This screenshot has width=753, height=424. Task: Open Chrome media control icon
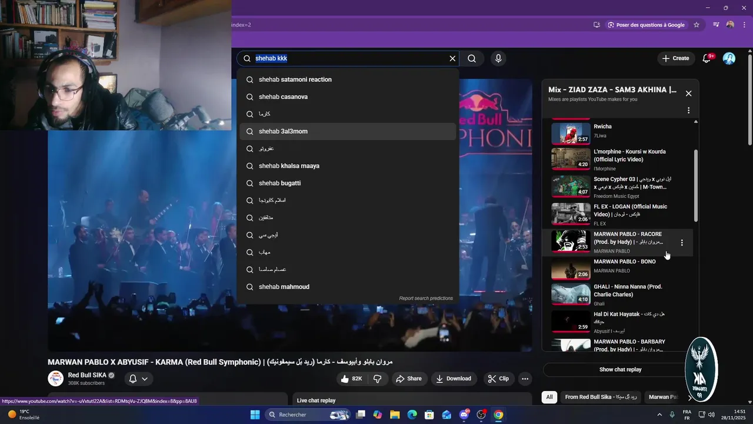tap(716, 25)
